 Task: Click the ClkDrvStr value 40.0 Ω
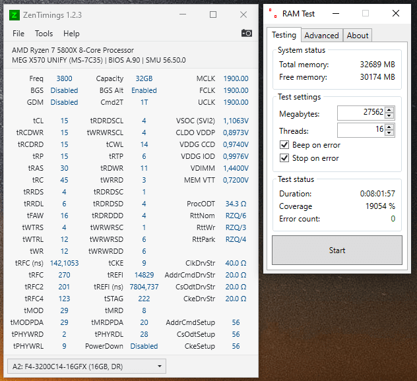236,263
